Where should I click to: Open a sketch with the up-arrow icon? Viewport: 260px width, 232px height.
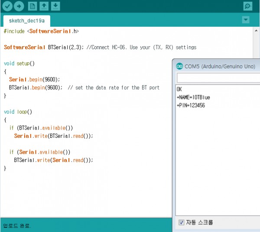[x=44, y=6]
